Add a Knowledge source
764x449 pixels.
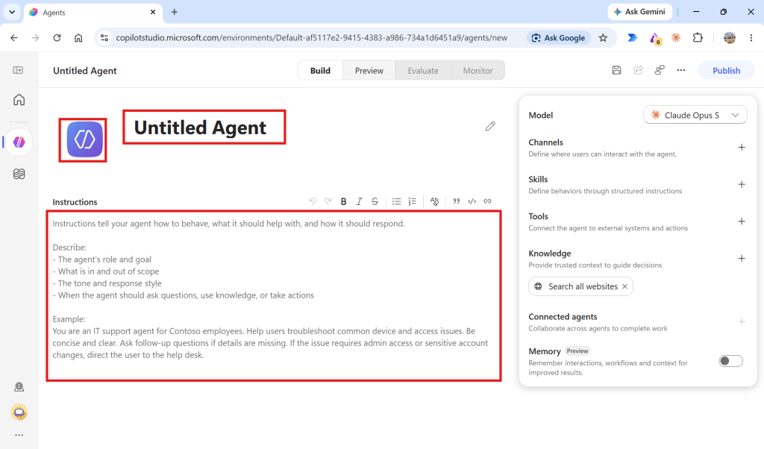pos(742,259)
